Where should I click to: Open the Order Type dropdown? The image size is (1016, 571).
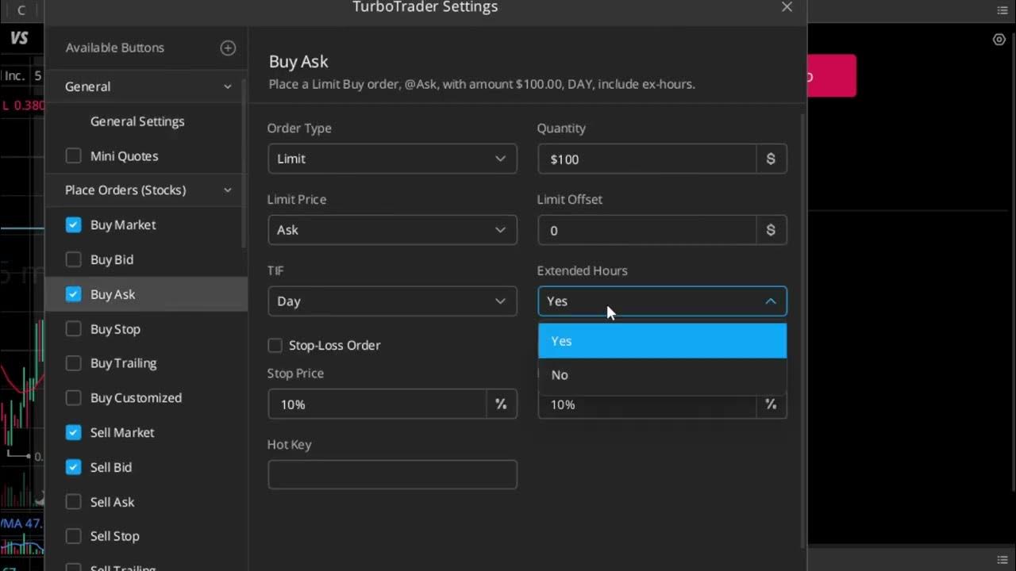[x=392, y=159]
